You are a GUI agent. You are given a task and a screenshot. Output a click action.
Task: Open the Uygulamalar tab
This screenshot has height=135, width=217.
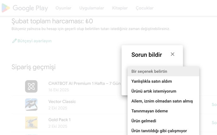click(92, 8)
